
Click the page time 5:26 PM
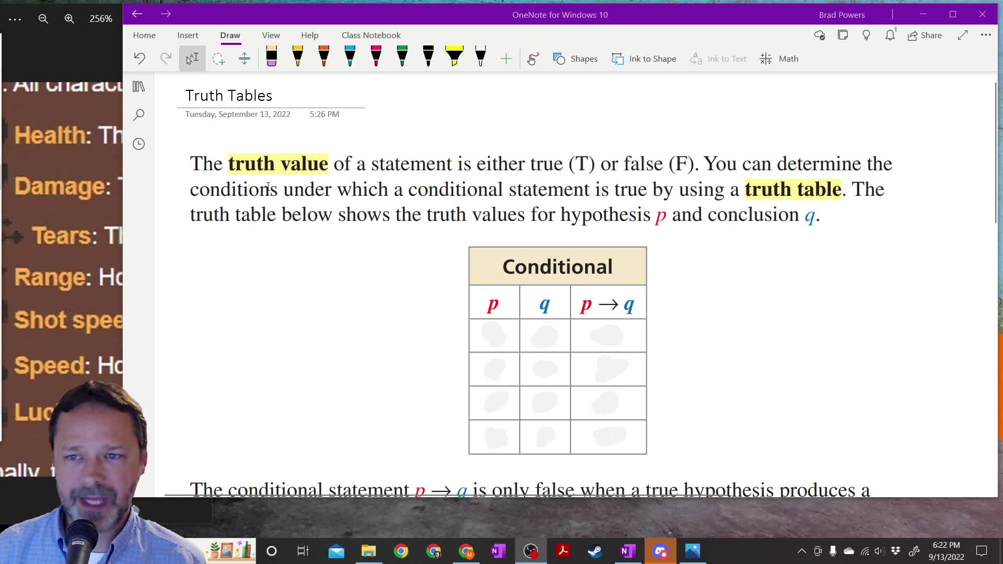point(324,114)
